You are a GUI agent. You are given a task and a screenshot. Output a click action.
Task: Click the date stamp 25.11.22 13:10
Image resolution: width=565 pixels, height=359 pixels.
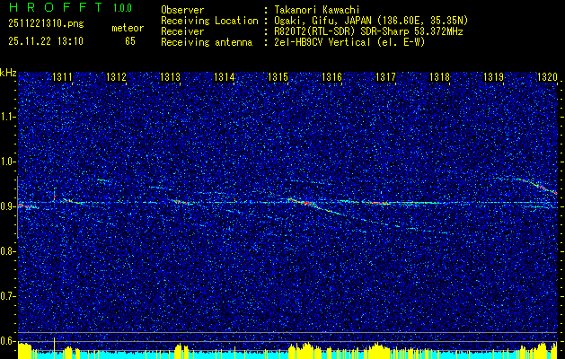(46, 41)
